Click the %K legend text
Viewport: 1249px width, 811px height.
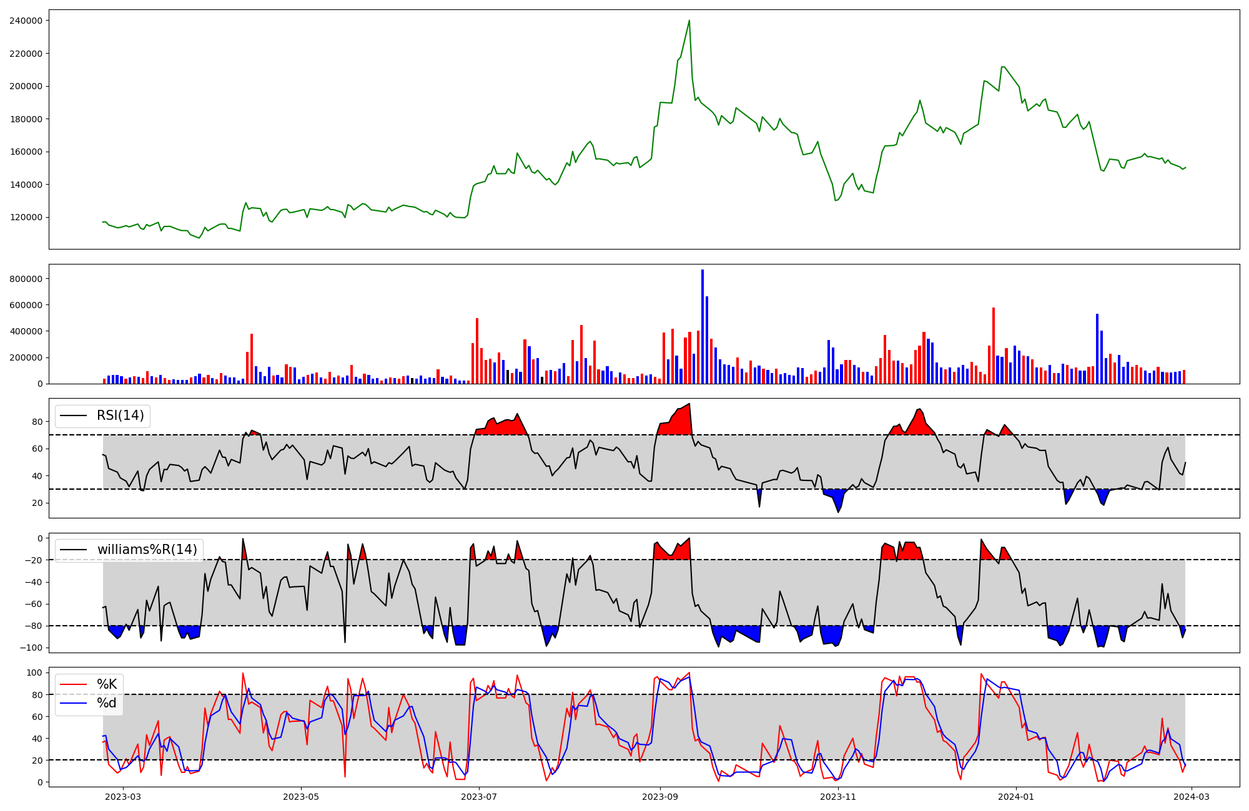(107, 684)
